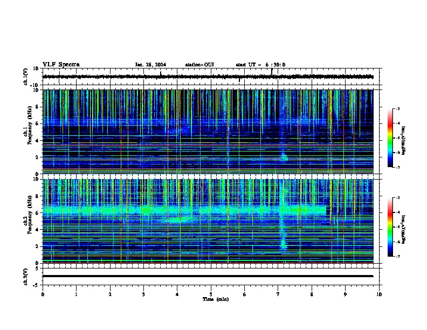Viewport: 427px width, 330px height.
Task: Click the ch.2 'Frequency (kHz)' axis label
Action: point(30,215)
